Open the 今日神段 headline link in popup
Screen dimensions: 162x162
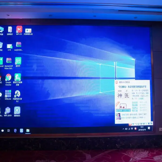(x=132, y=87)
